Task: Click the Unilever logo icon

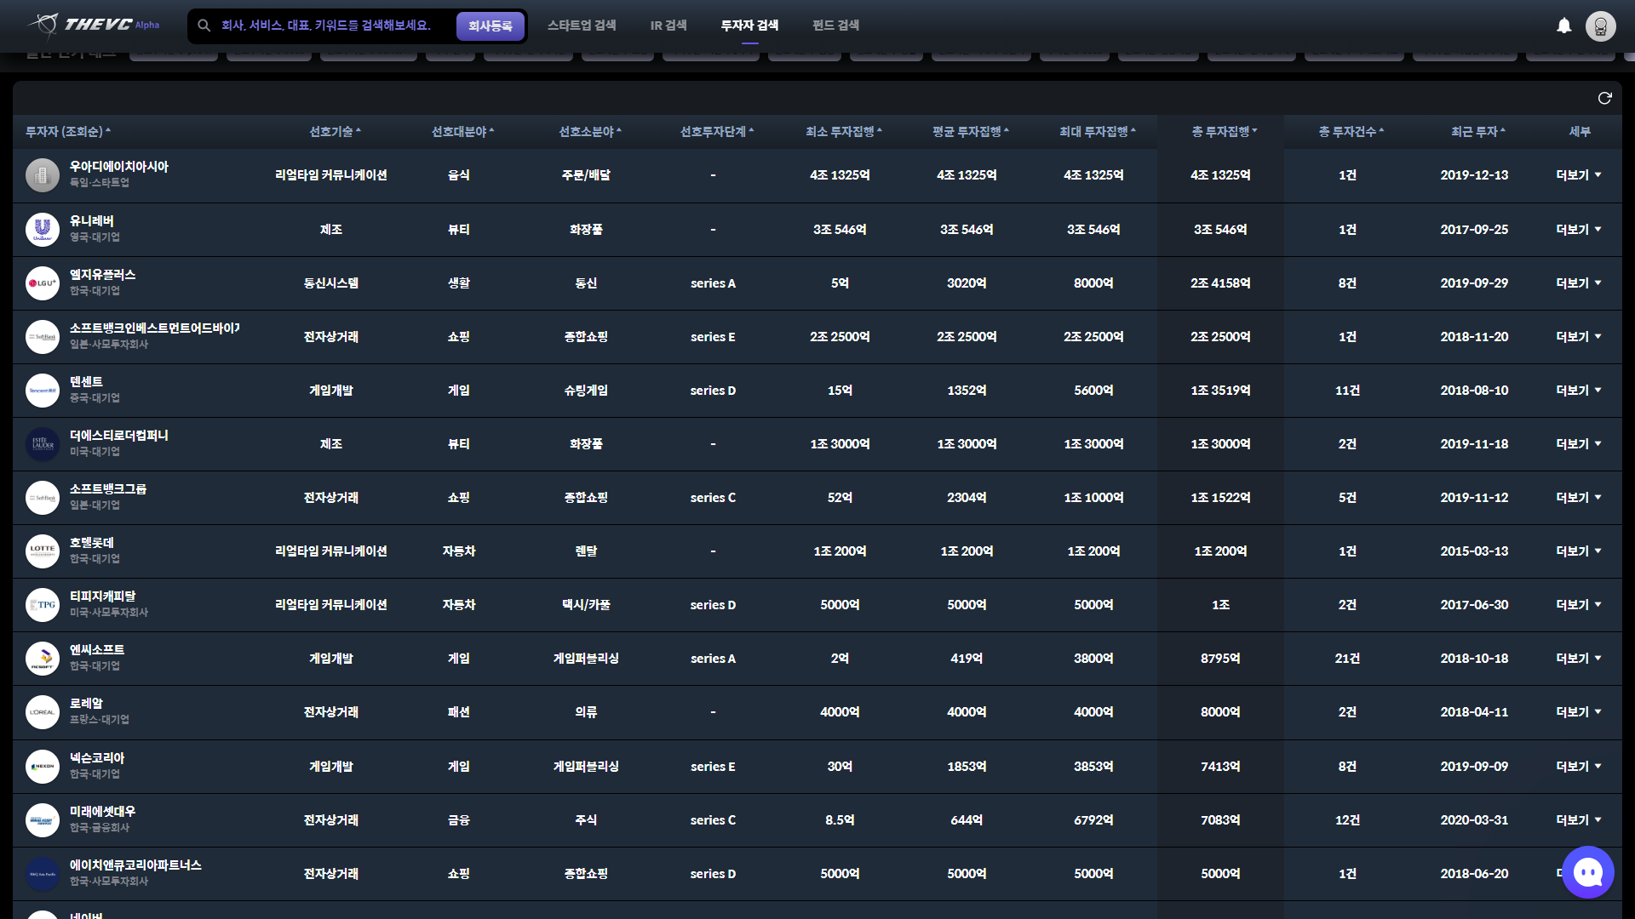Action: [43, 230]
